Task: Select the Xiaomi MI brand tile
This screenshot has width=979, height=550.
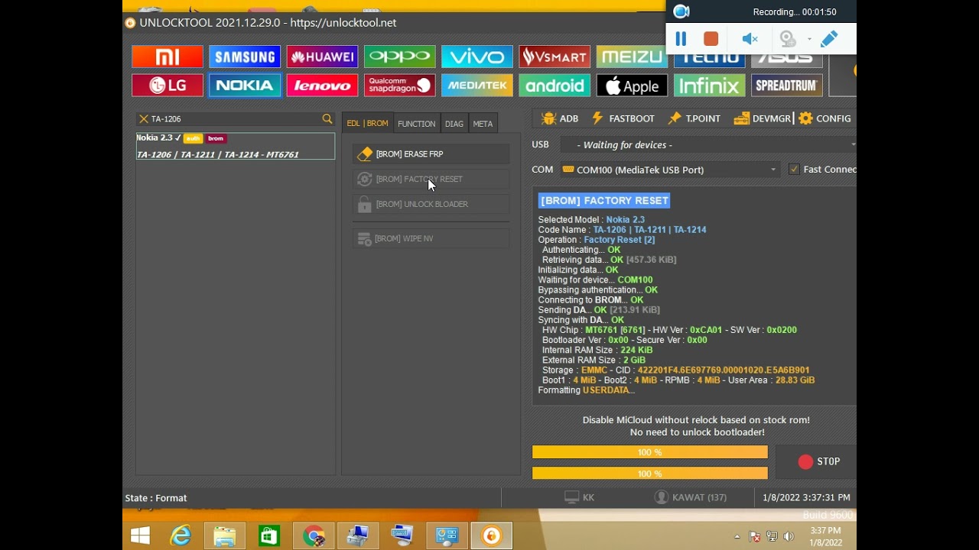Action: [167, 57]
